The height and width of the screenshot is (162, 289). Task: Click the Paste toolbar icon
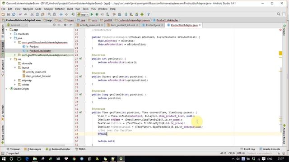(42, 14)
